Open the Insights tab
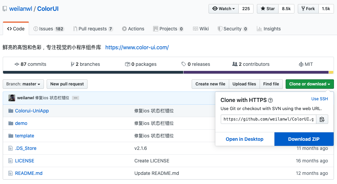337x184 pixels. coord(269,29)
